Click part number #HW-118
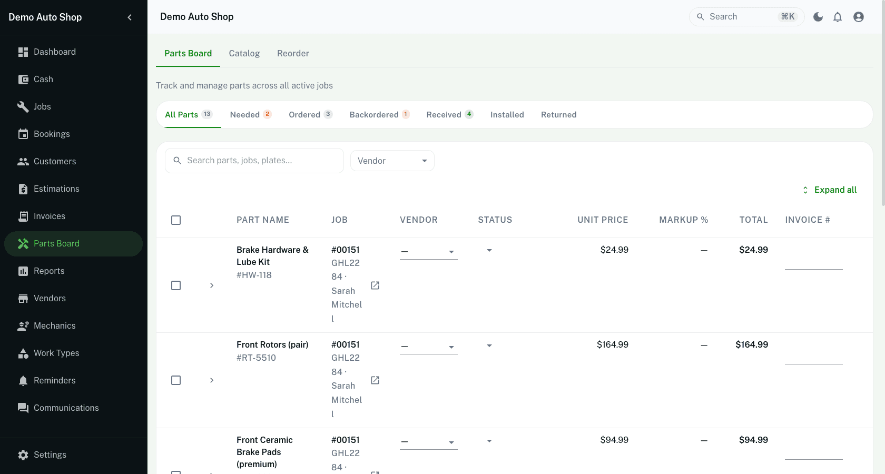Screen dimensions: 885x474 tap(254, 275)
